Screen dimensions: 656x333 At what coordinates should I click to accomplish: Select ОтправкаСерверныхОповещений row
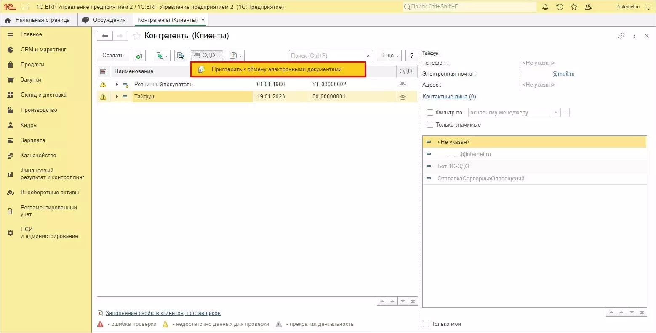click(534, 179)
